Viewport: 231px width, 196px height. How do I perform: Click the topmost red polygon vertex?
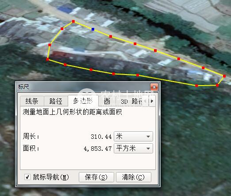73,21
